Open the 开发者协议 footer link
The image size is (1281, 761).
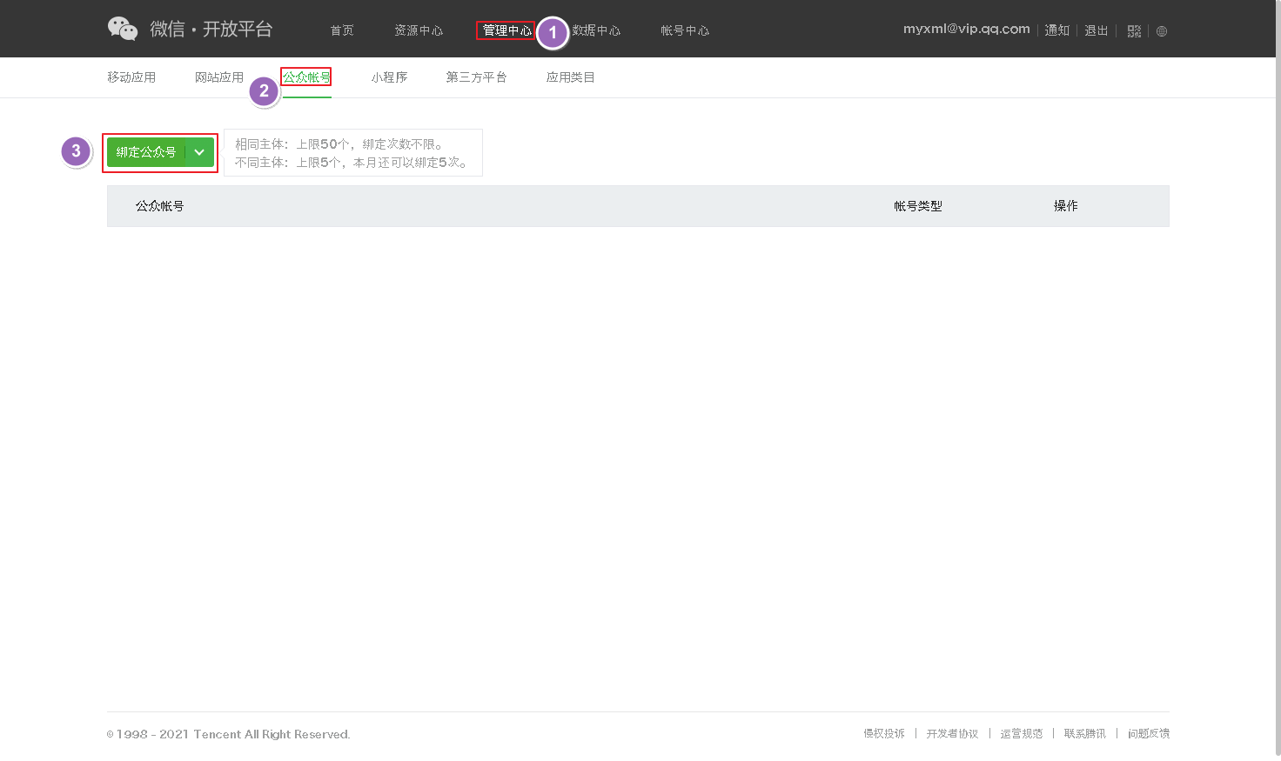[x=952, y=734]
